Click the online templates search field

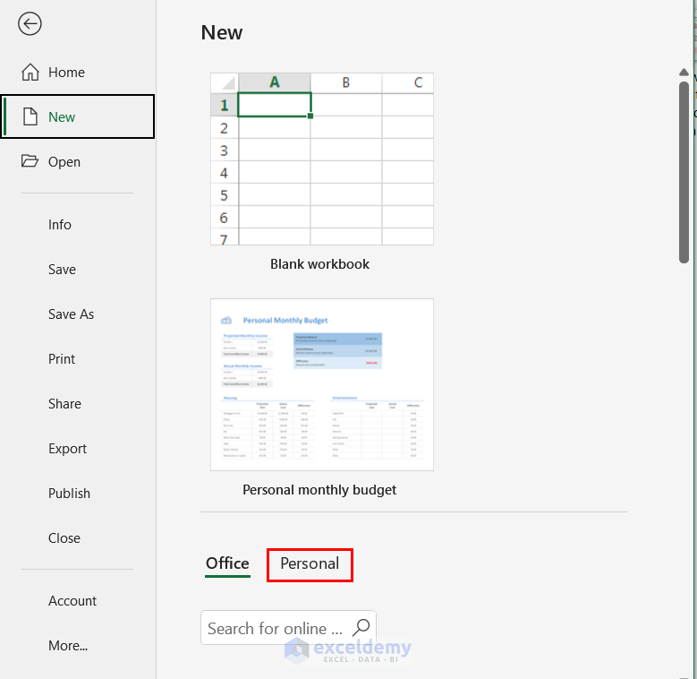pos(276,628)
